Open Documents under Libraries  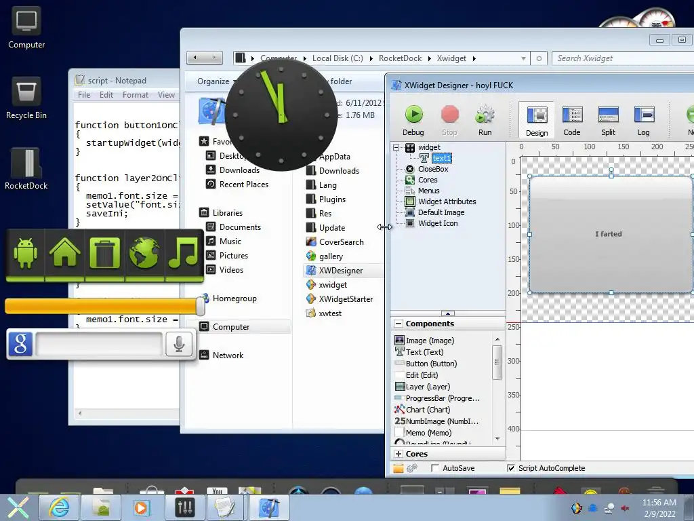click(241, 227)
